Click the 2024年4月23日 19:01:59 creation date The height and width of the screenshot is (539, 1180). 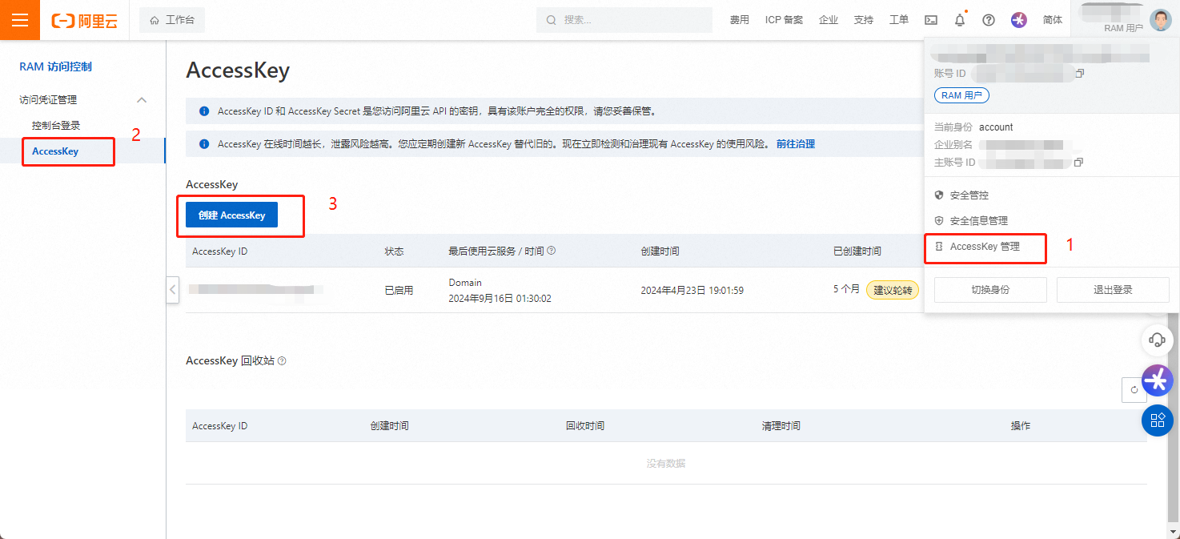point(692,290)
